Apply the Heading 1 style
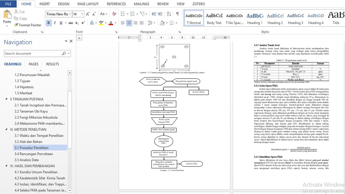Image resolution: width=345 pixels, height=194 pixels. tap(255, 19)
